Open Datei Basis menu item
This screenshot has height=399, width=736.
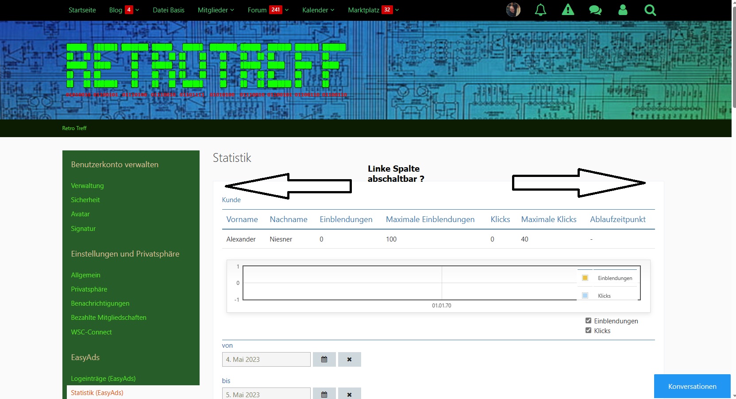pyautogui.click(x=168, y=10)
